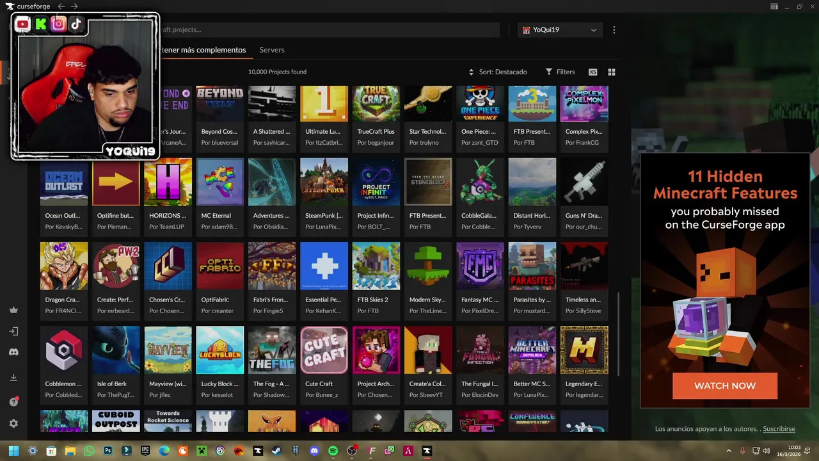
Task: Open the crown premium icon in sidebar
Action: pyautogui.click(x=13, y=310)
